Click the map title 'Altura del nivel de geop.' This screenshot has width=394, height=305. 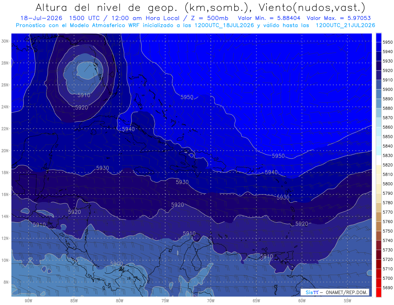pyautogui.click(x=107, y=7)
